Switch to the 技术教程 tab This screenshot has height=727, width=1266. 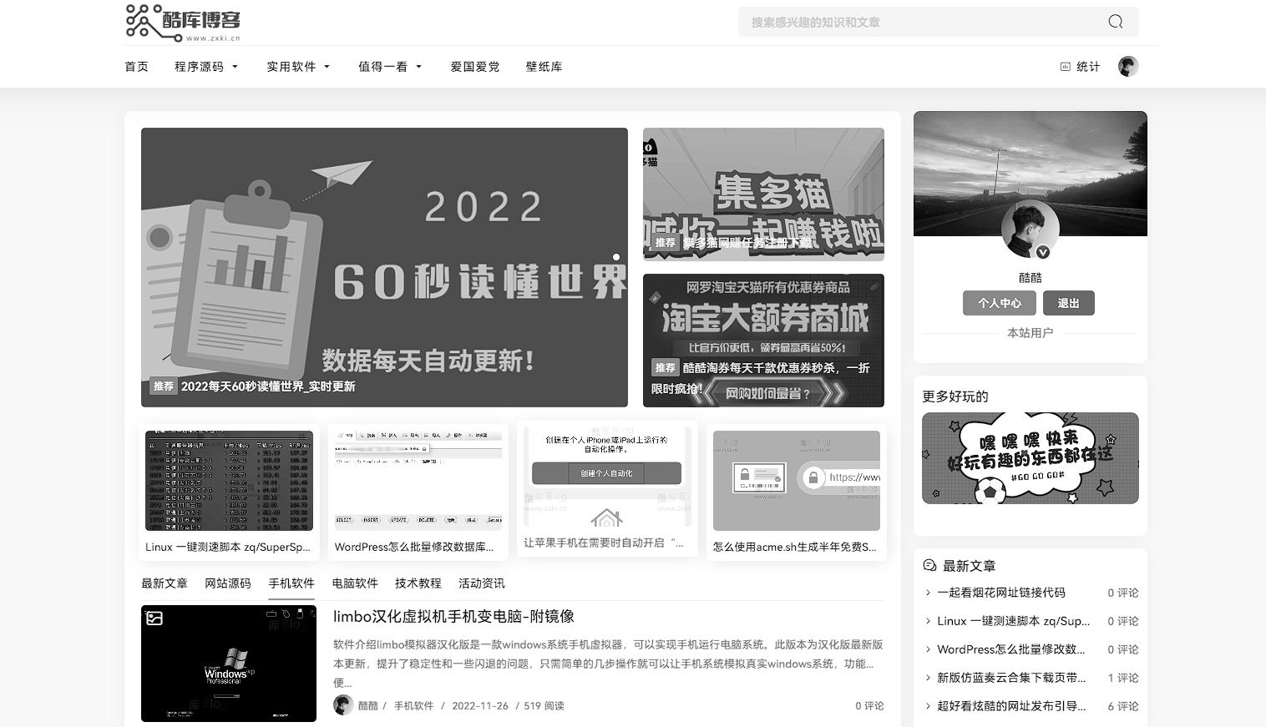[x=418, y=583]
